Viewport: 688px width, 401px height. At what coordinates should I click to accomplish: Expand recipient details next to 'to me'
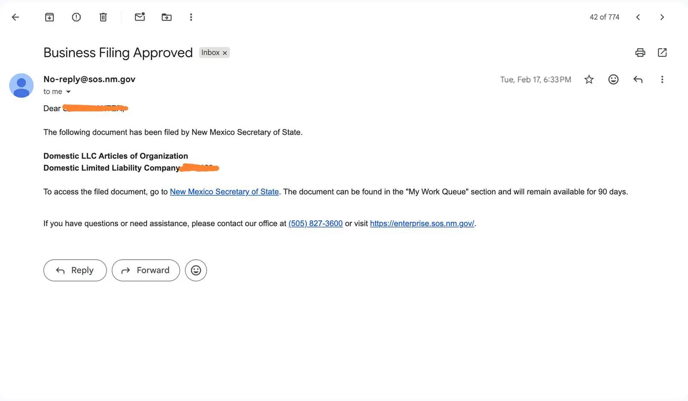(68, 92)
